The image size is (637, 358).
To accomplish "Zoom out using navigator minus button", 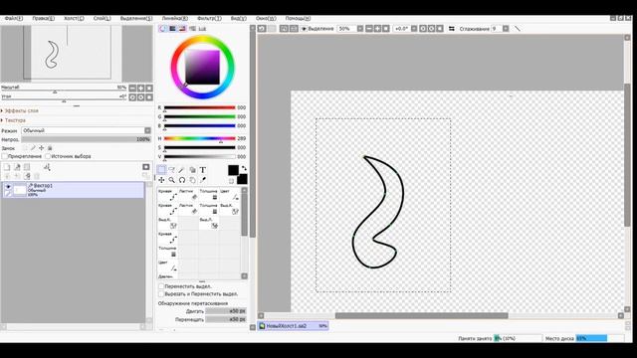I will 132,89.
